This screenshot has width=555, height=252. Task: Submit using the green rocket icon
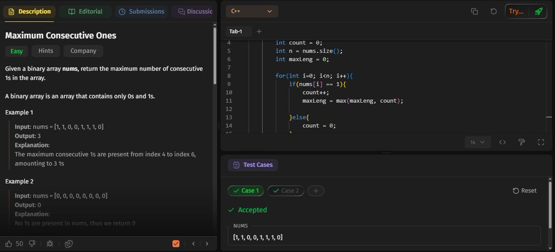tap(538, 12)
